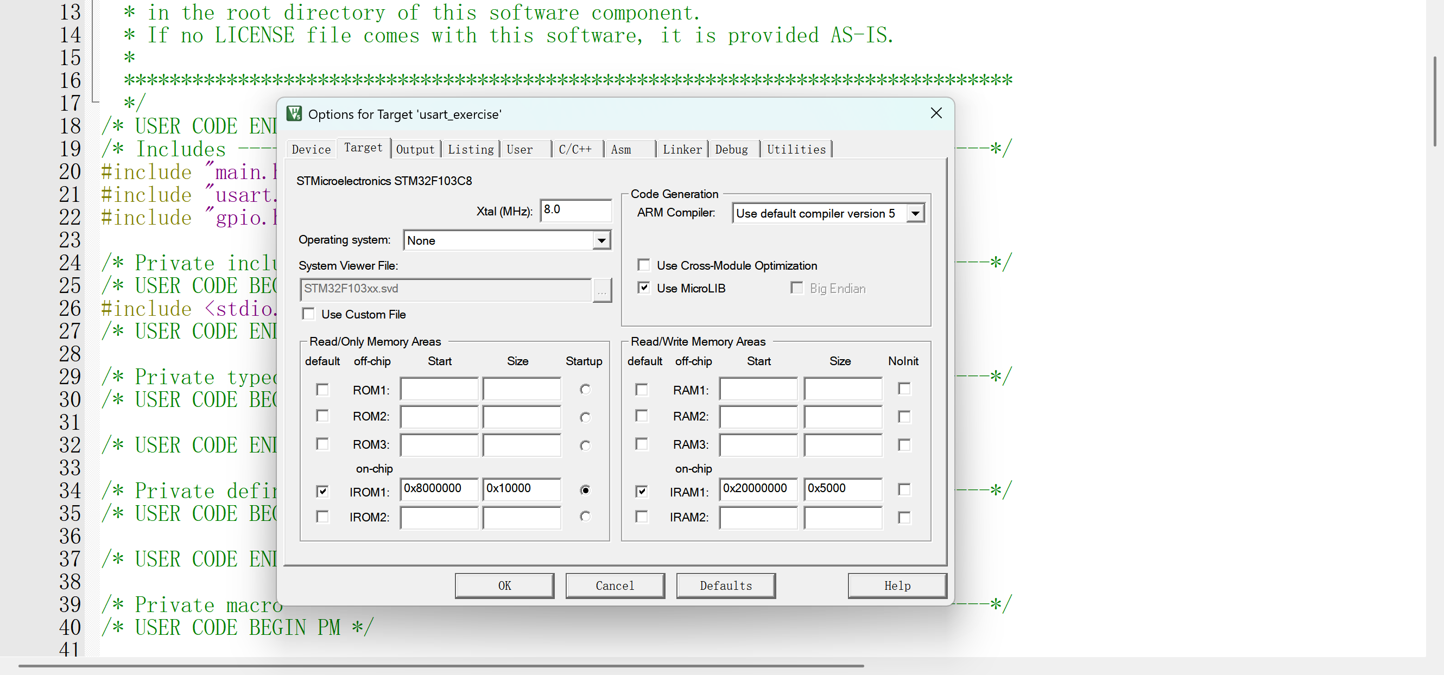
Task: Click the Defaults button
Action: pyautogui.click(x=725, y=585)
